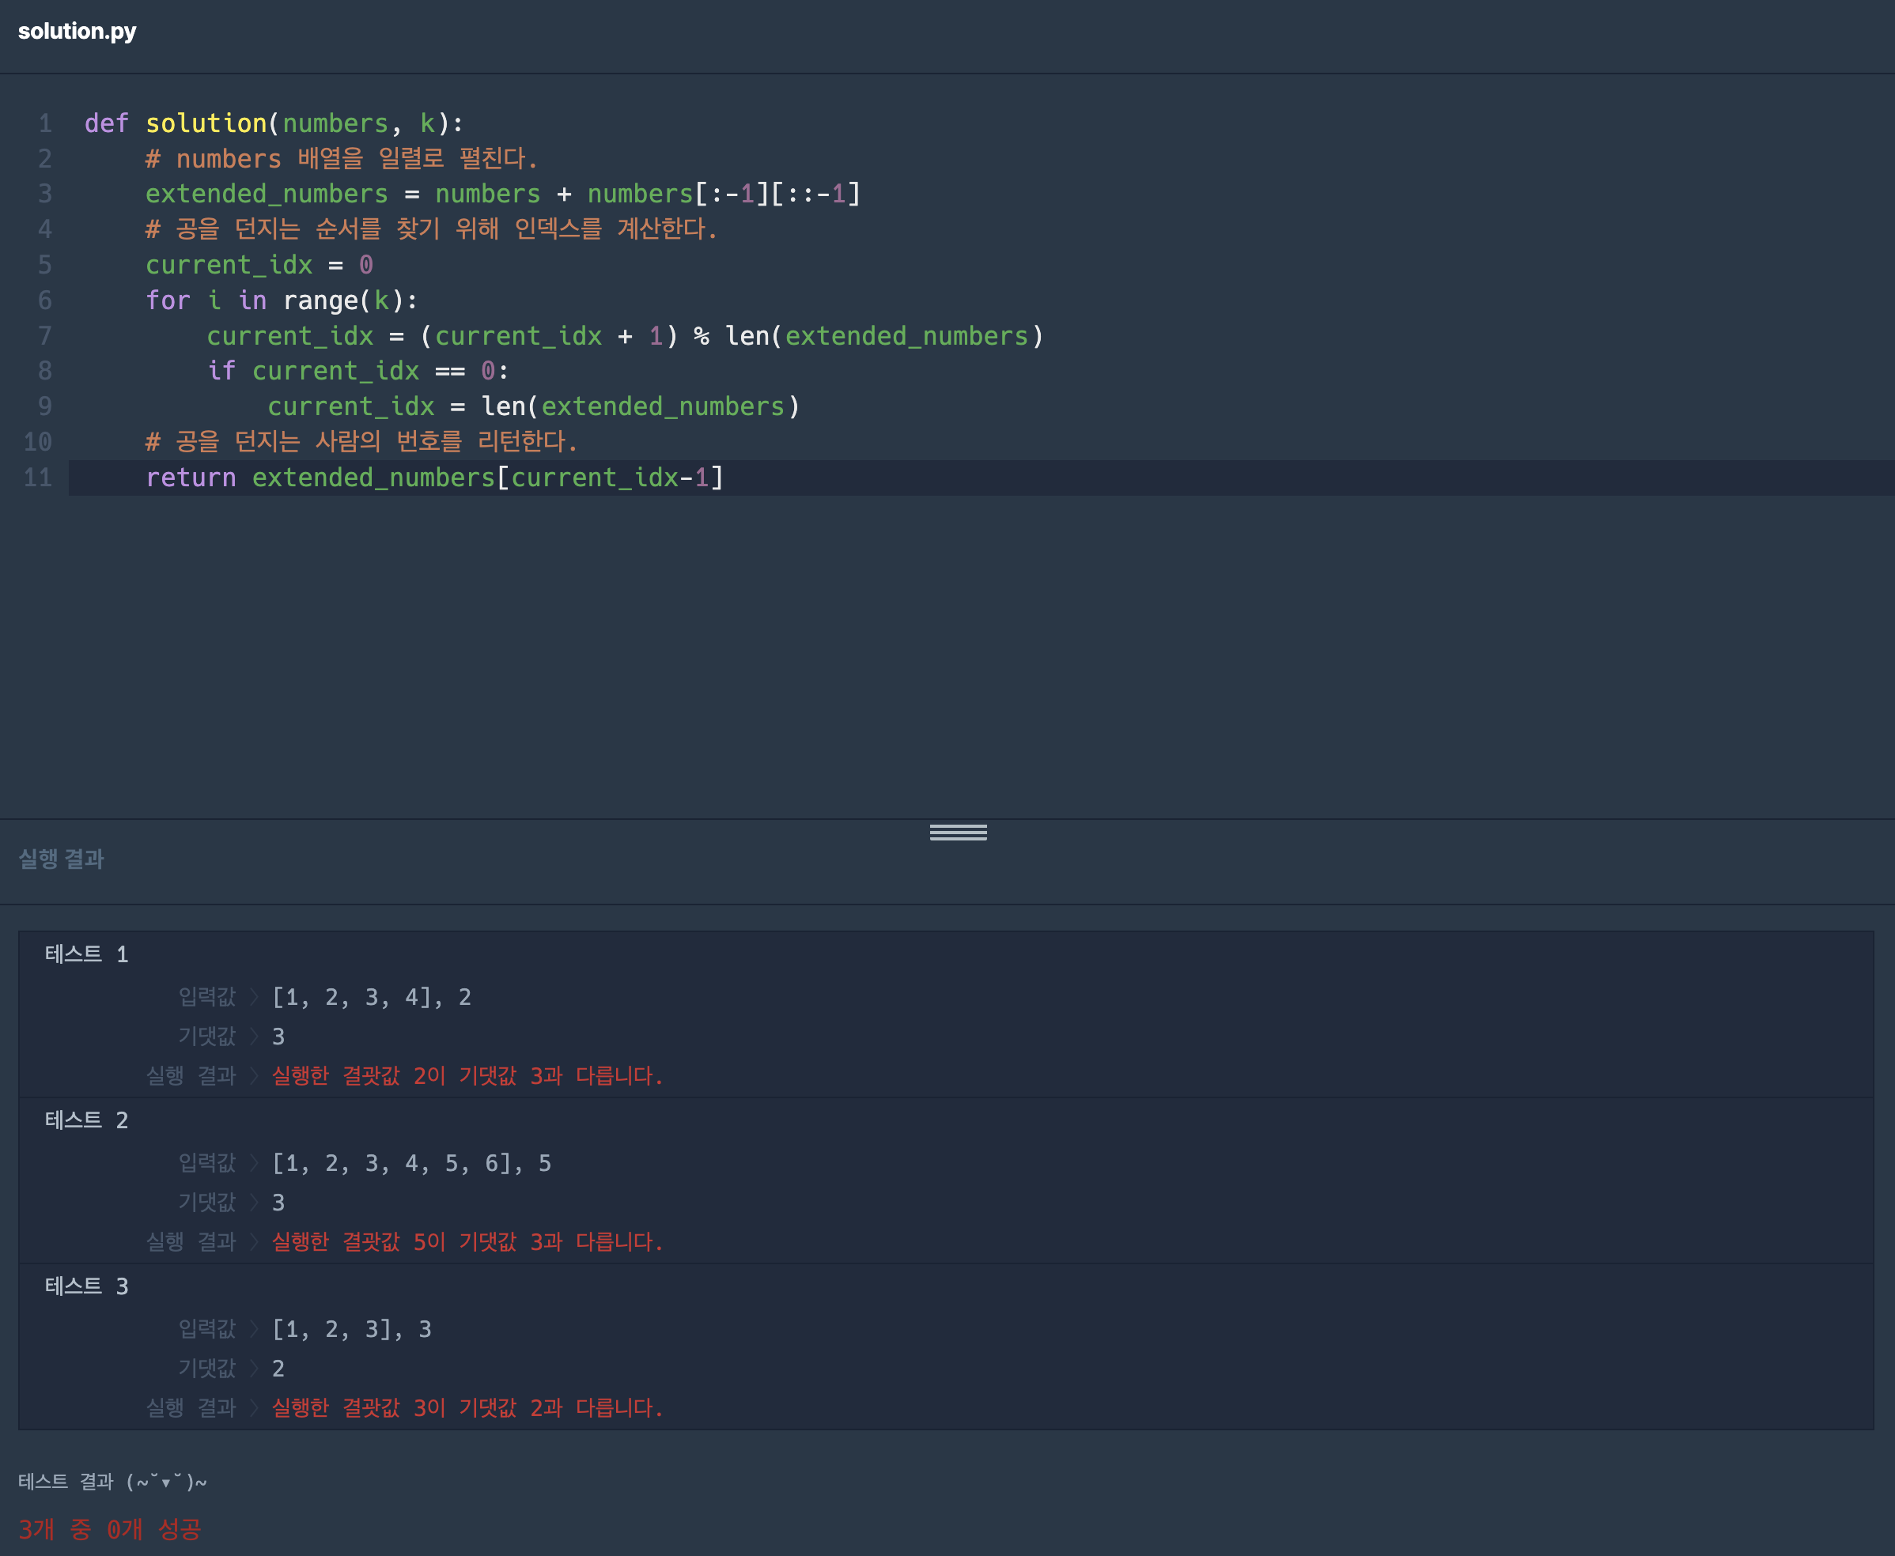
Task: Click the solution.py file tab
Action: pyautogui.click(x=77, y=32)
